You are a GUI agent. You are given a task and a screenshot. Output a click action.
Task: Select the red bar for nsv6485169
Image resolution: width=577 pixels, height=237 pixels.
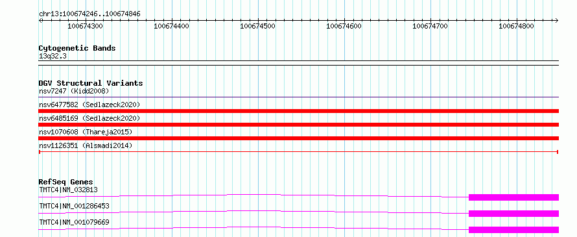(298, 125)
